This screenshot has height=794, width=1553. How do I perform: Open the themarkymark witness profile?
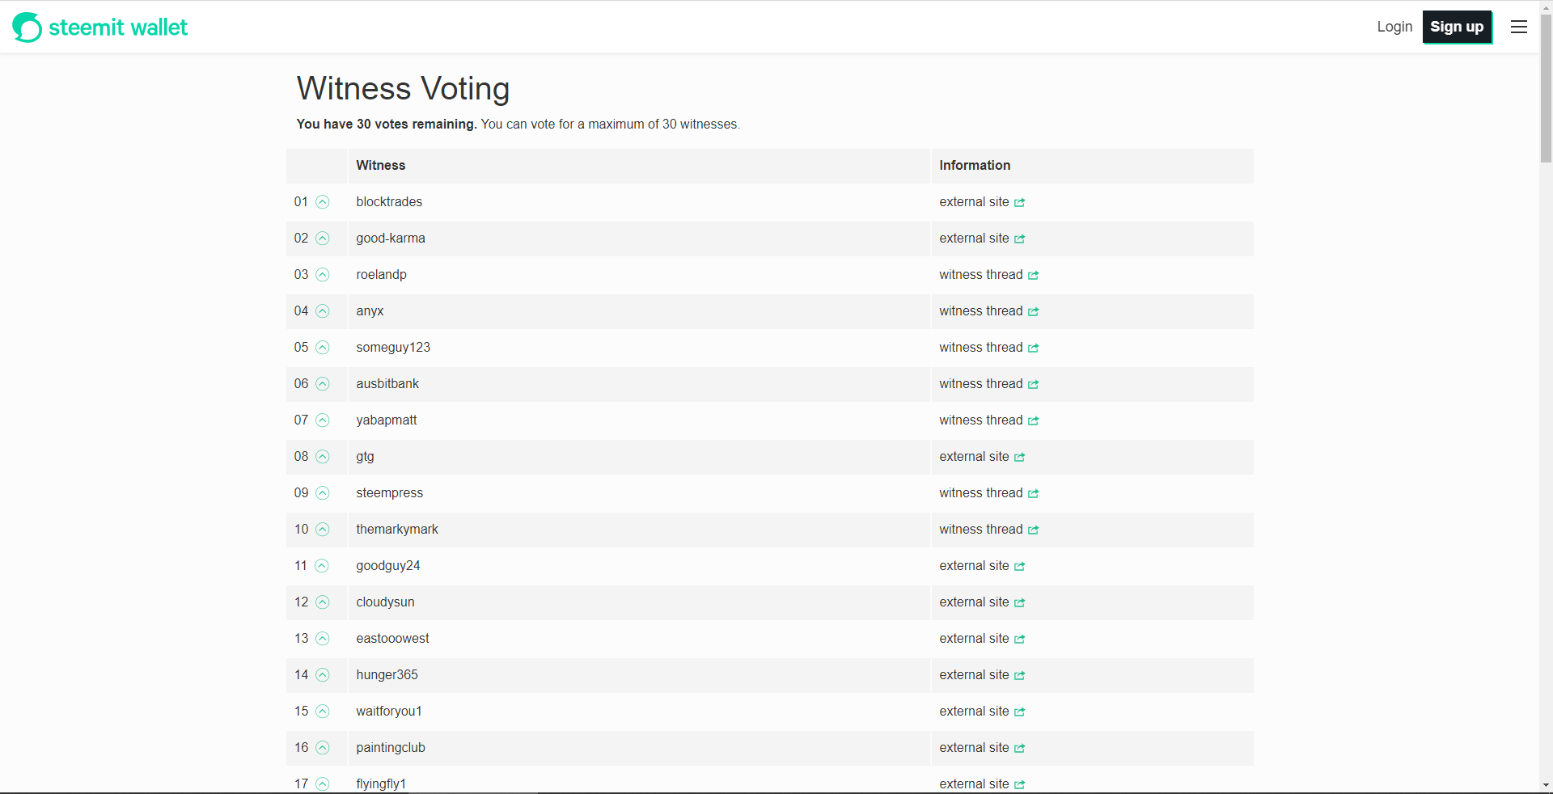tap(396, 530)
